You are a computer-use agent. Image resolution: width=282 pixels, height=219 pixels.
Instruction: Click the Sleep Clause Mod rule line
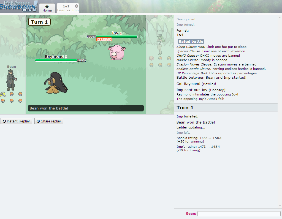211,47
